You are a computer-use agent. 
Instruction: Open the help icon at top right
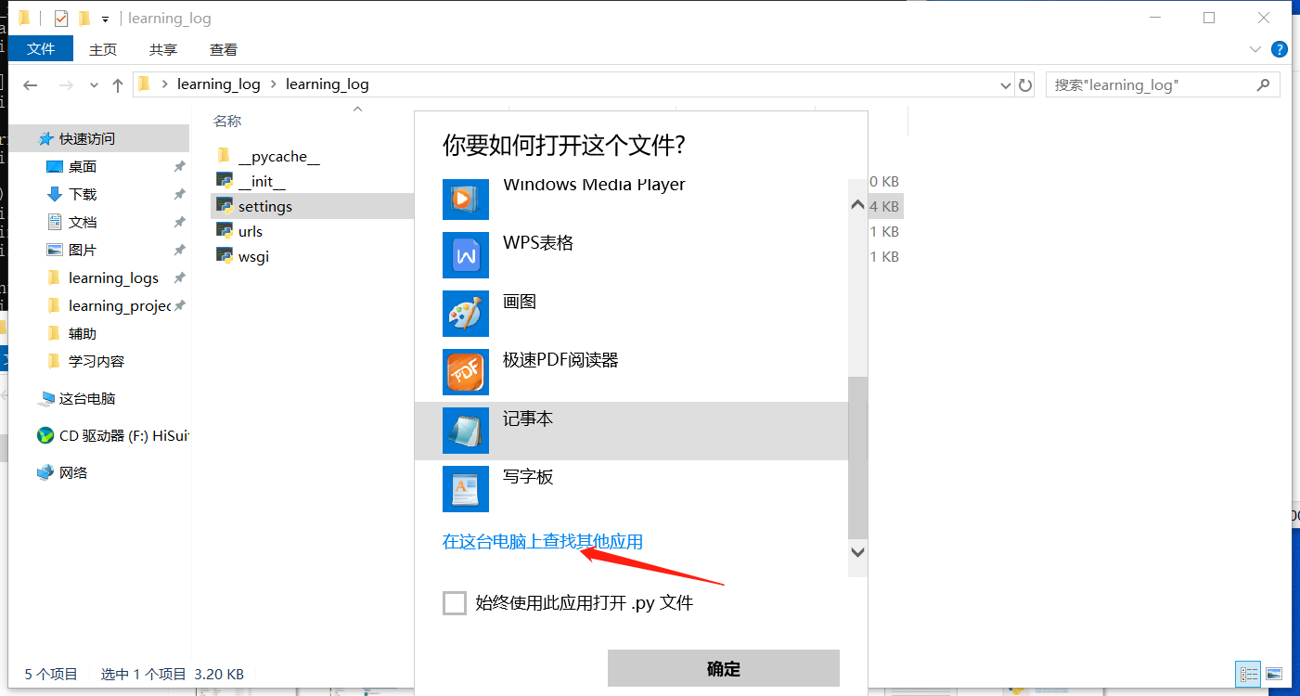[x=1279, y=49]
